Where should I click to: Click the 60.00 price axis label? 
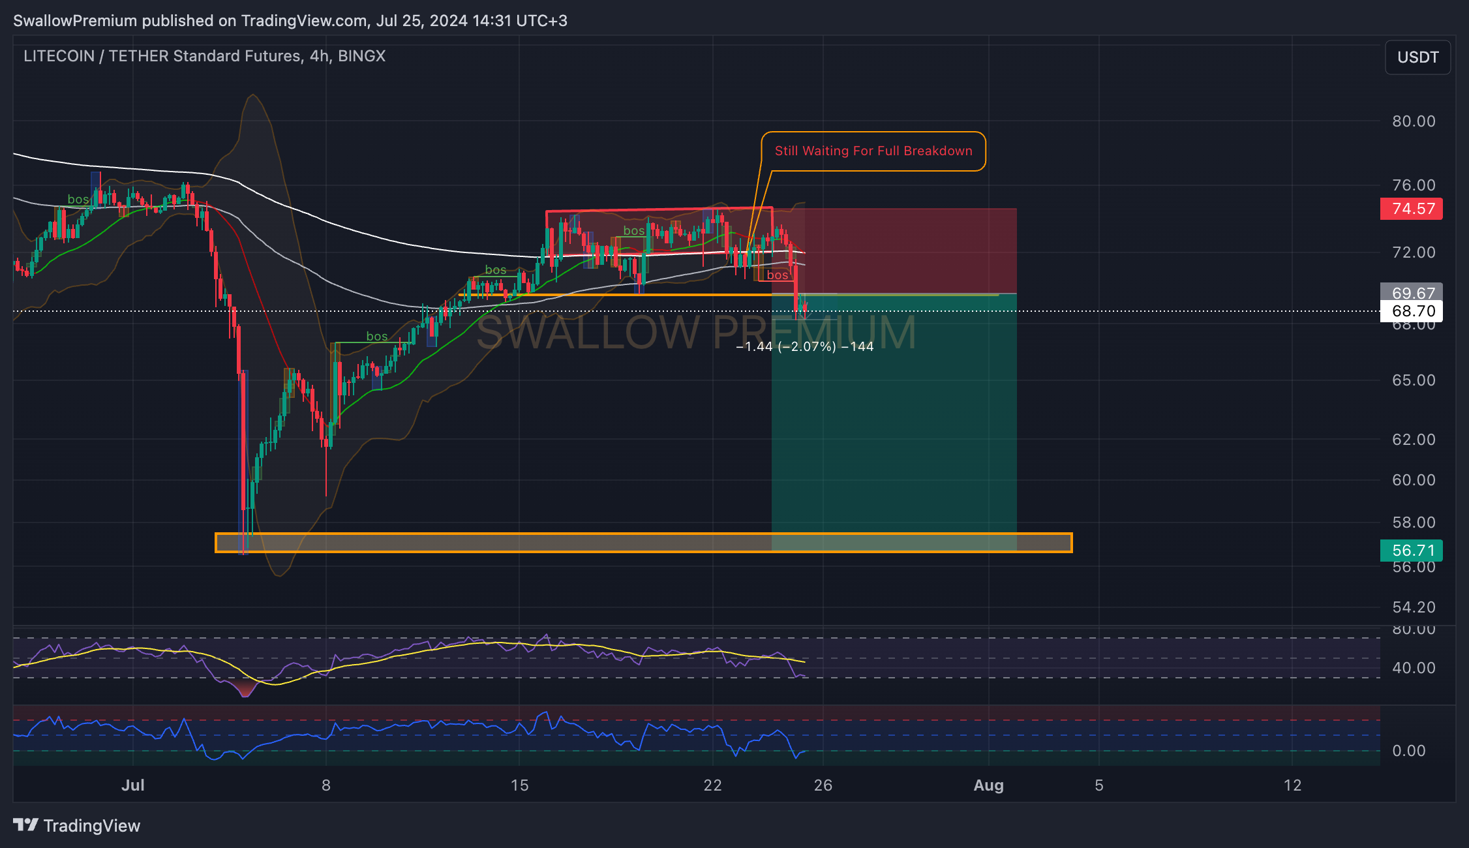point(1414,480)
